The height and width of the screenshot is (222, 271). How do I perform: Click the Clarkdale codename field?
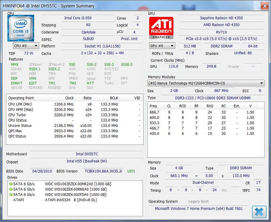[x=88, y=32]
